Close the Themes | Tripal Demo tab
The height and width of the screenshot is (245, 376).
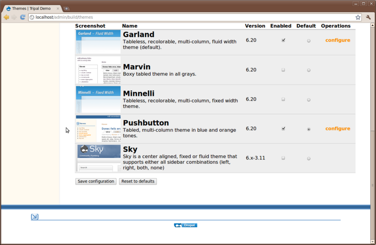click(x=58, y=8)
